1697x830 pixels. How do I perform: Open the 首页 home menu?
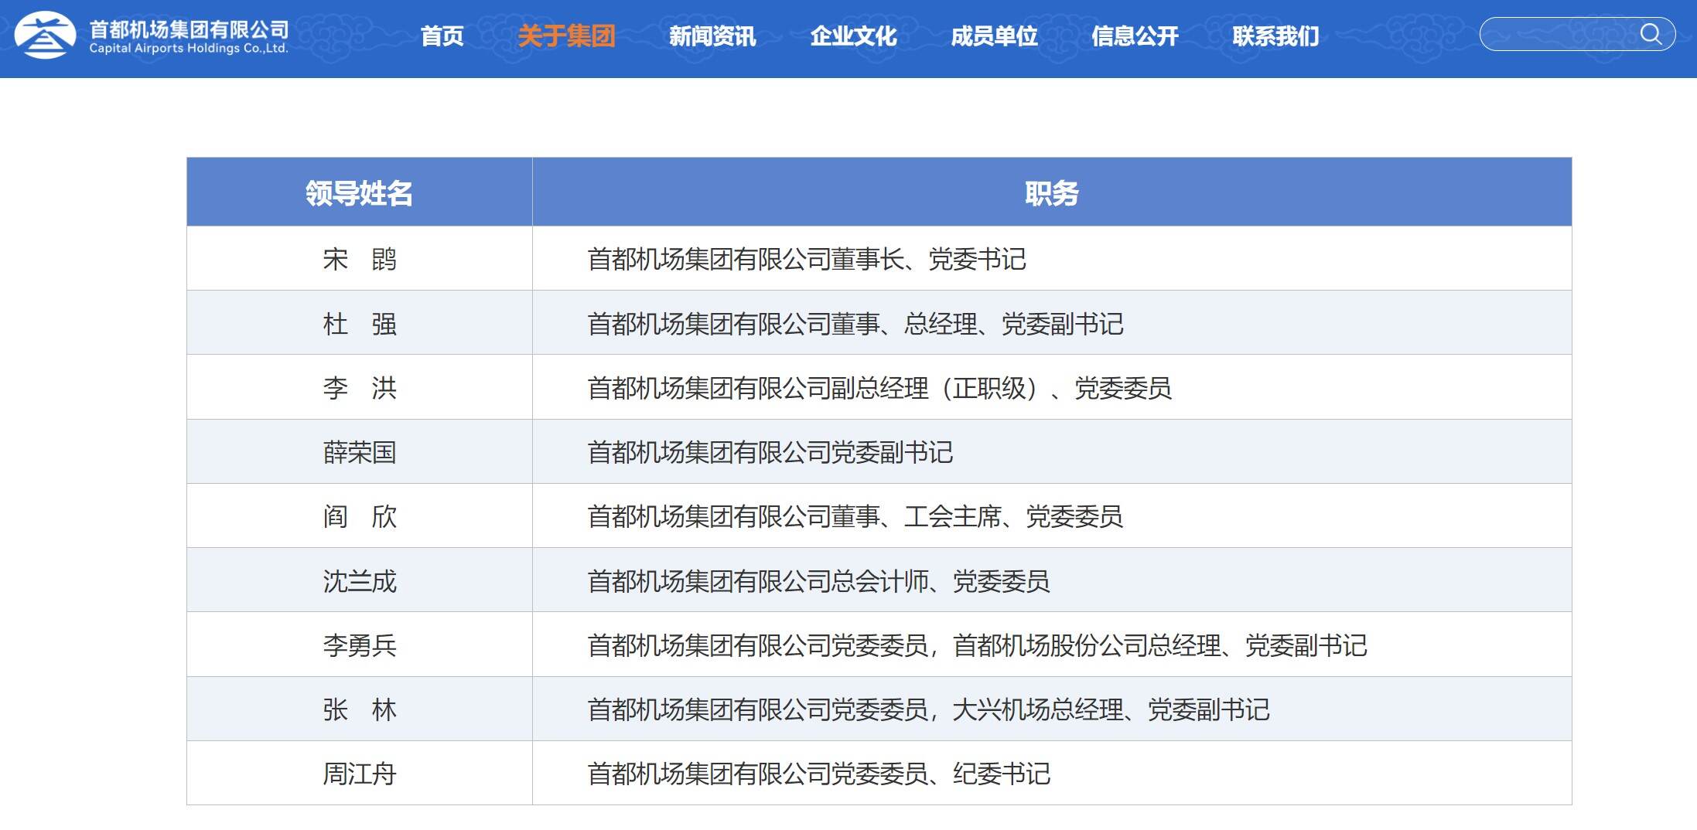[442, 36]
